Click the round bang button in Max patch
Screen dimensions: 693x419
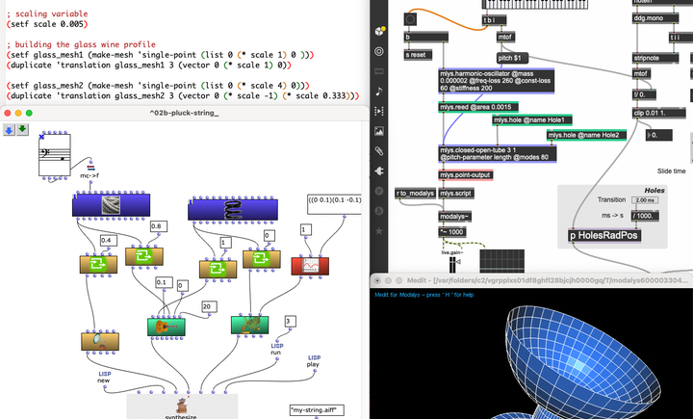(x=411, y=19)
